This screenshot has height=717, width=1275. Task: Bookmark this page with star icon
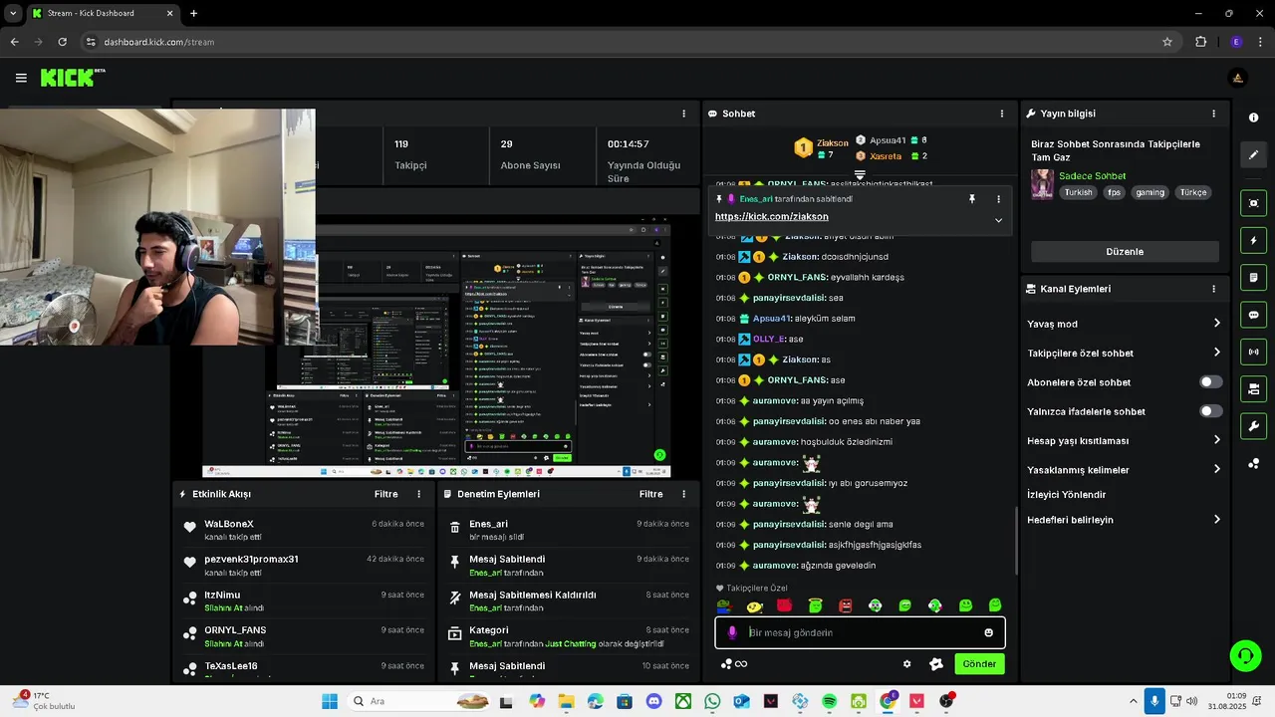1167,42
